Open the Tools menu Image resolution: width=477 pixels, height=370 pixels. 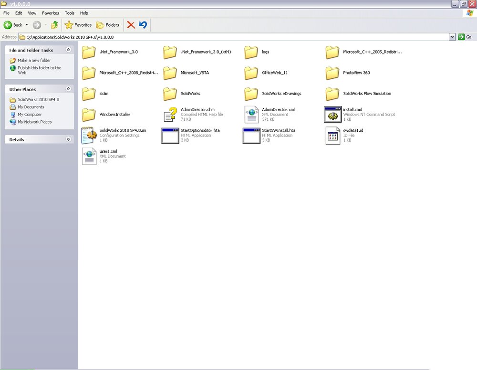click(x=69, y=13)
